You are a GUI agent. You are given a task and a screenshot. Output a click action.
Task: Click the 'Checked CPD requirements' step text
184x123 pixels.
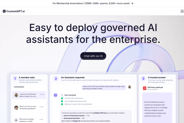[x=74, y=98]
